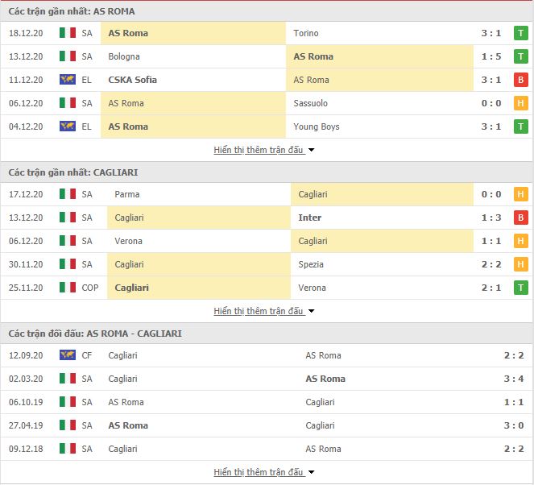534x485 pixels.
Task: Expand more matches under the Cagliari section
Action: point(264,311)
